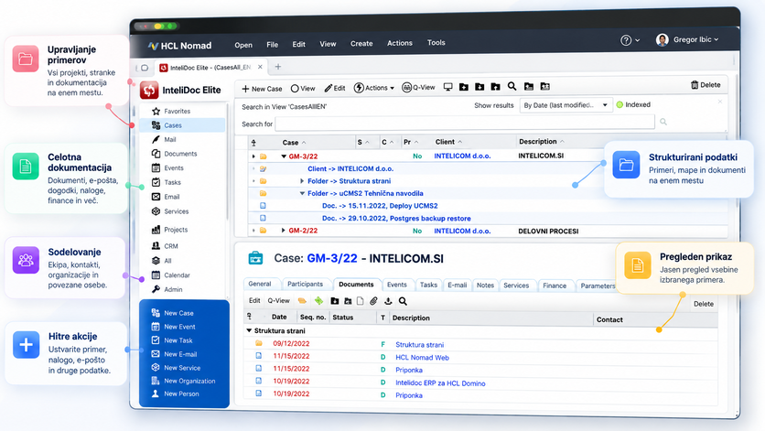Open the Edit menu in HCL Nomad
The image size is (765, 431).
[x=298, y=44]
